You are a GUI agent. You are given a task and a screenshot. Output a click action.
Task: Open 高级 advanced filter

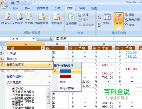click(130, 25)
